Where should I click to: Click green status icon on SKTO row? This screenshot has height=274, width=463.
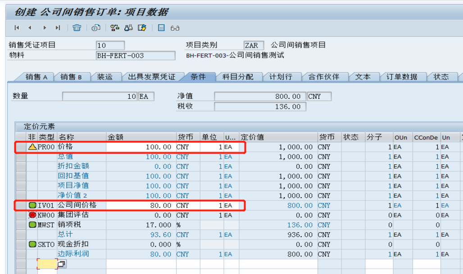32,244
